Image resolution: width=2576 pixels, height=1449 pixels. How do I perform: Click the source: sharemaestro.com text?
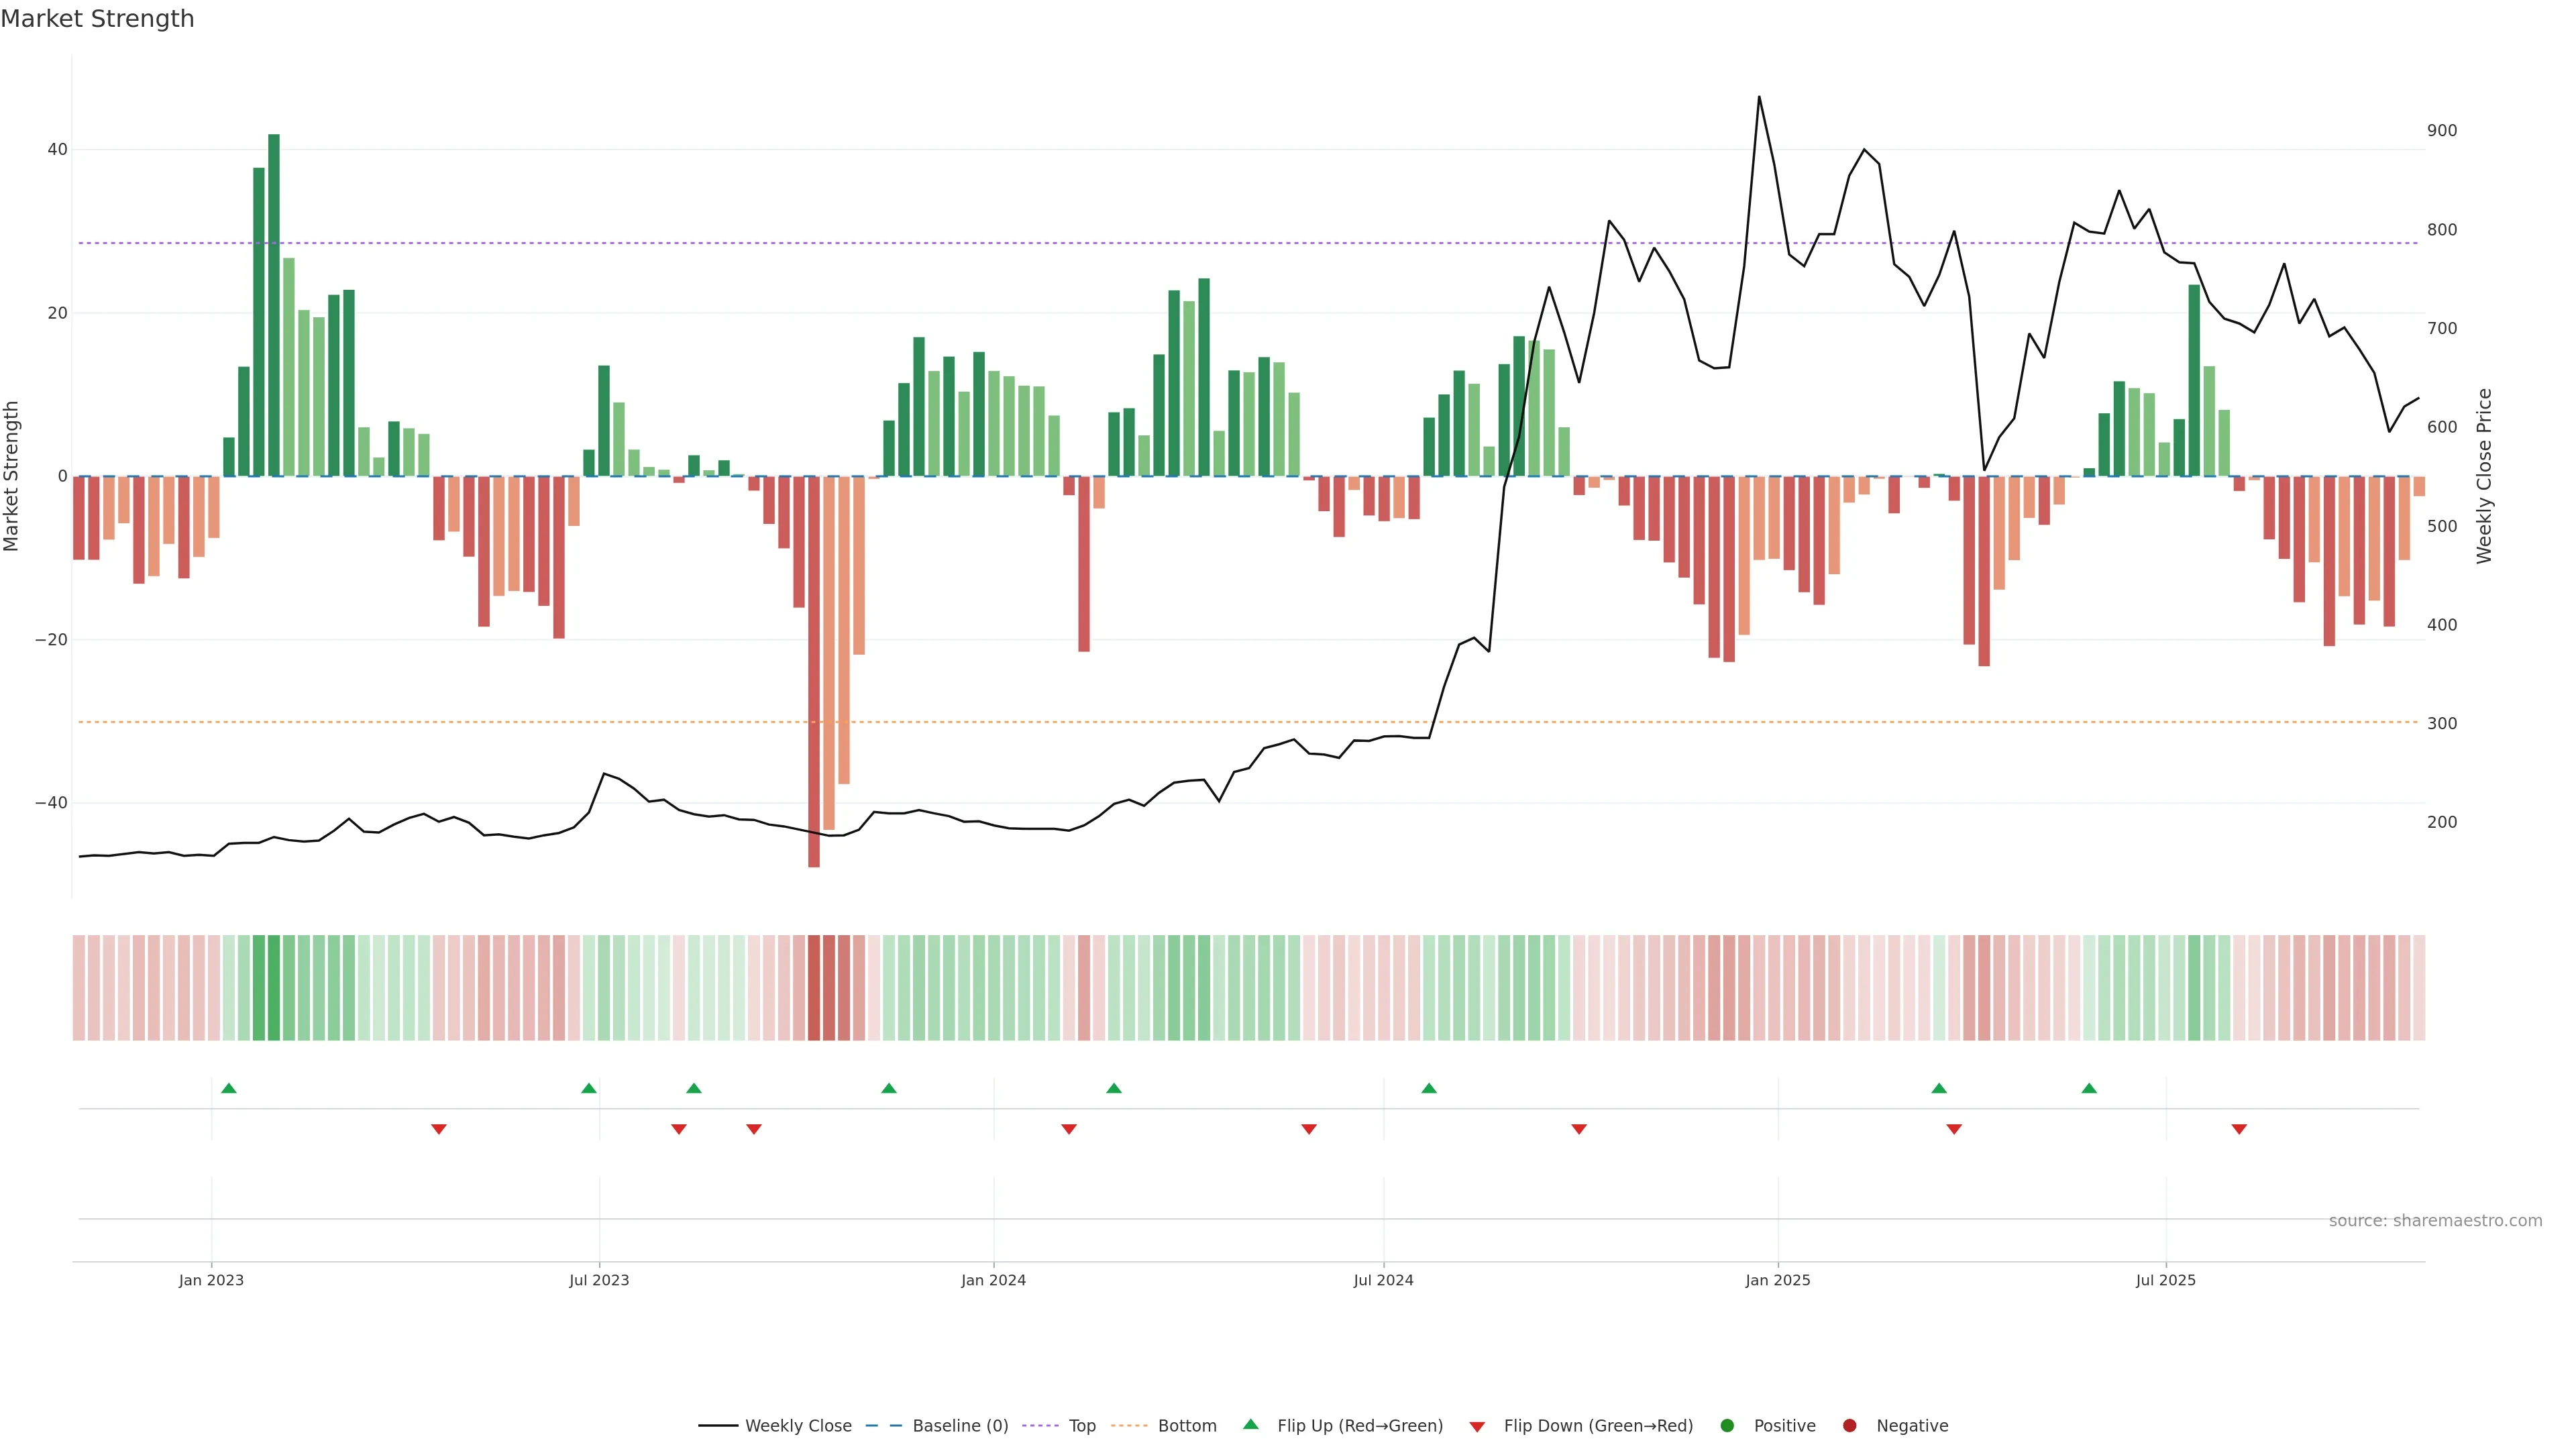tap(2435, 1221)
